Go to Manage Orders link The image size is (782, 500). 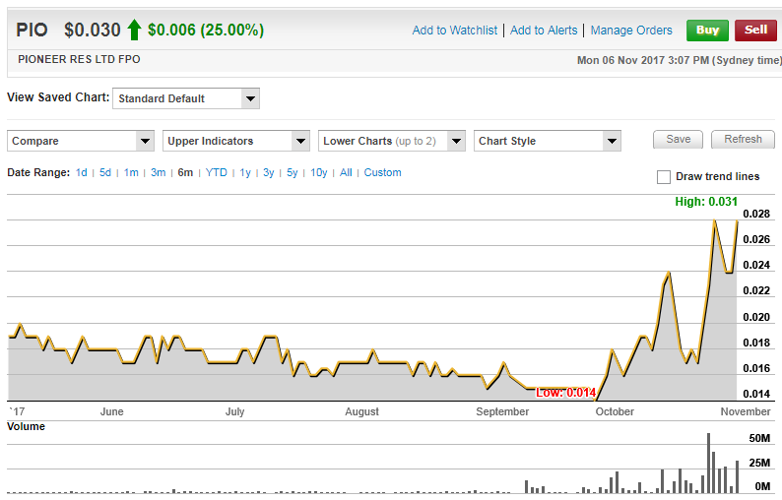631,31
